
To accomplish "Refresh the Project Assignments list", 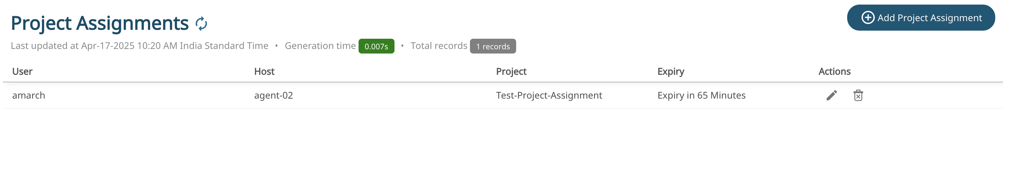I will coord(201,24).
